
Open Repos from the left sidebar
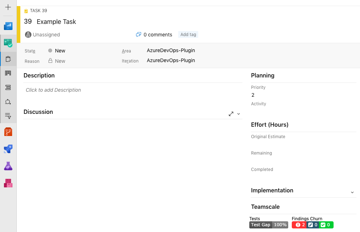8,131
